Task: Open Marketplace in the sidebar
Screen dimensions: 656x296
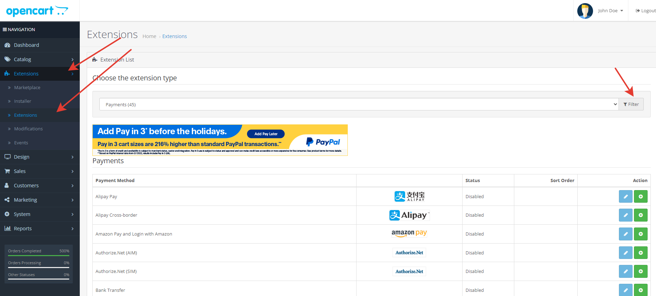Action: click(x=27, y=87)
